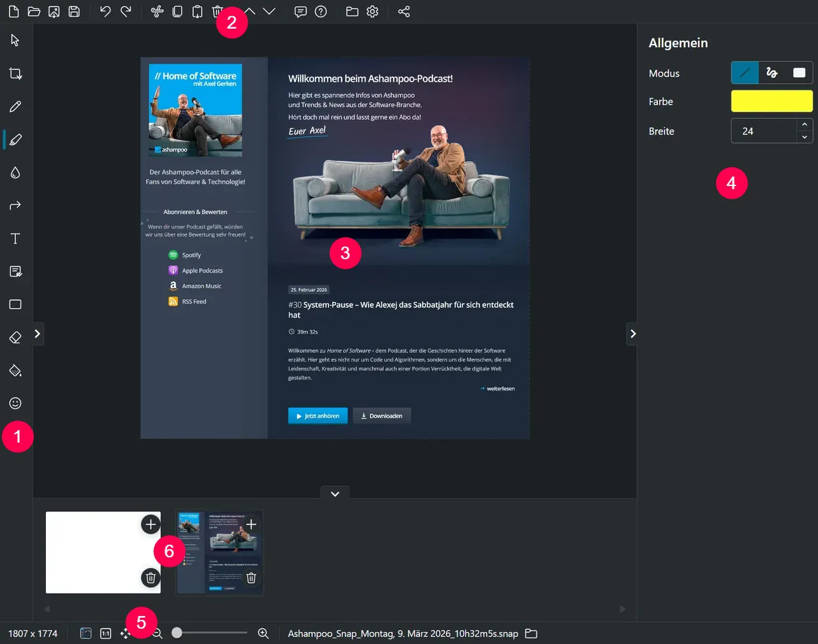Open a file with the open-folder icon

pos(34,11)
